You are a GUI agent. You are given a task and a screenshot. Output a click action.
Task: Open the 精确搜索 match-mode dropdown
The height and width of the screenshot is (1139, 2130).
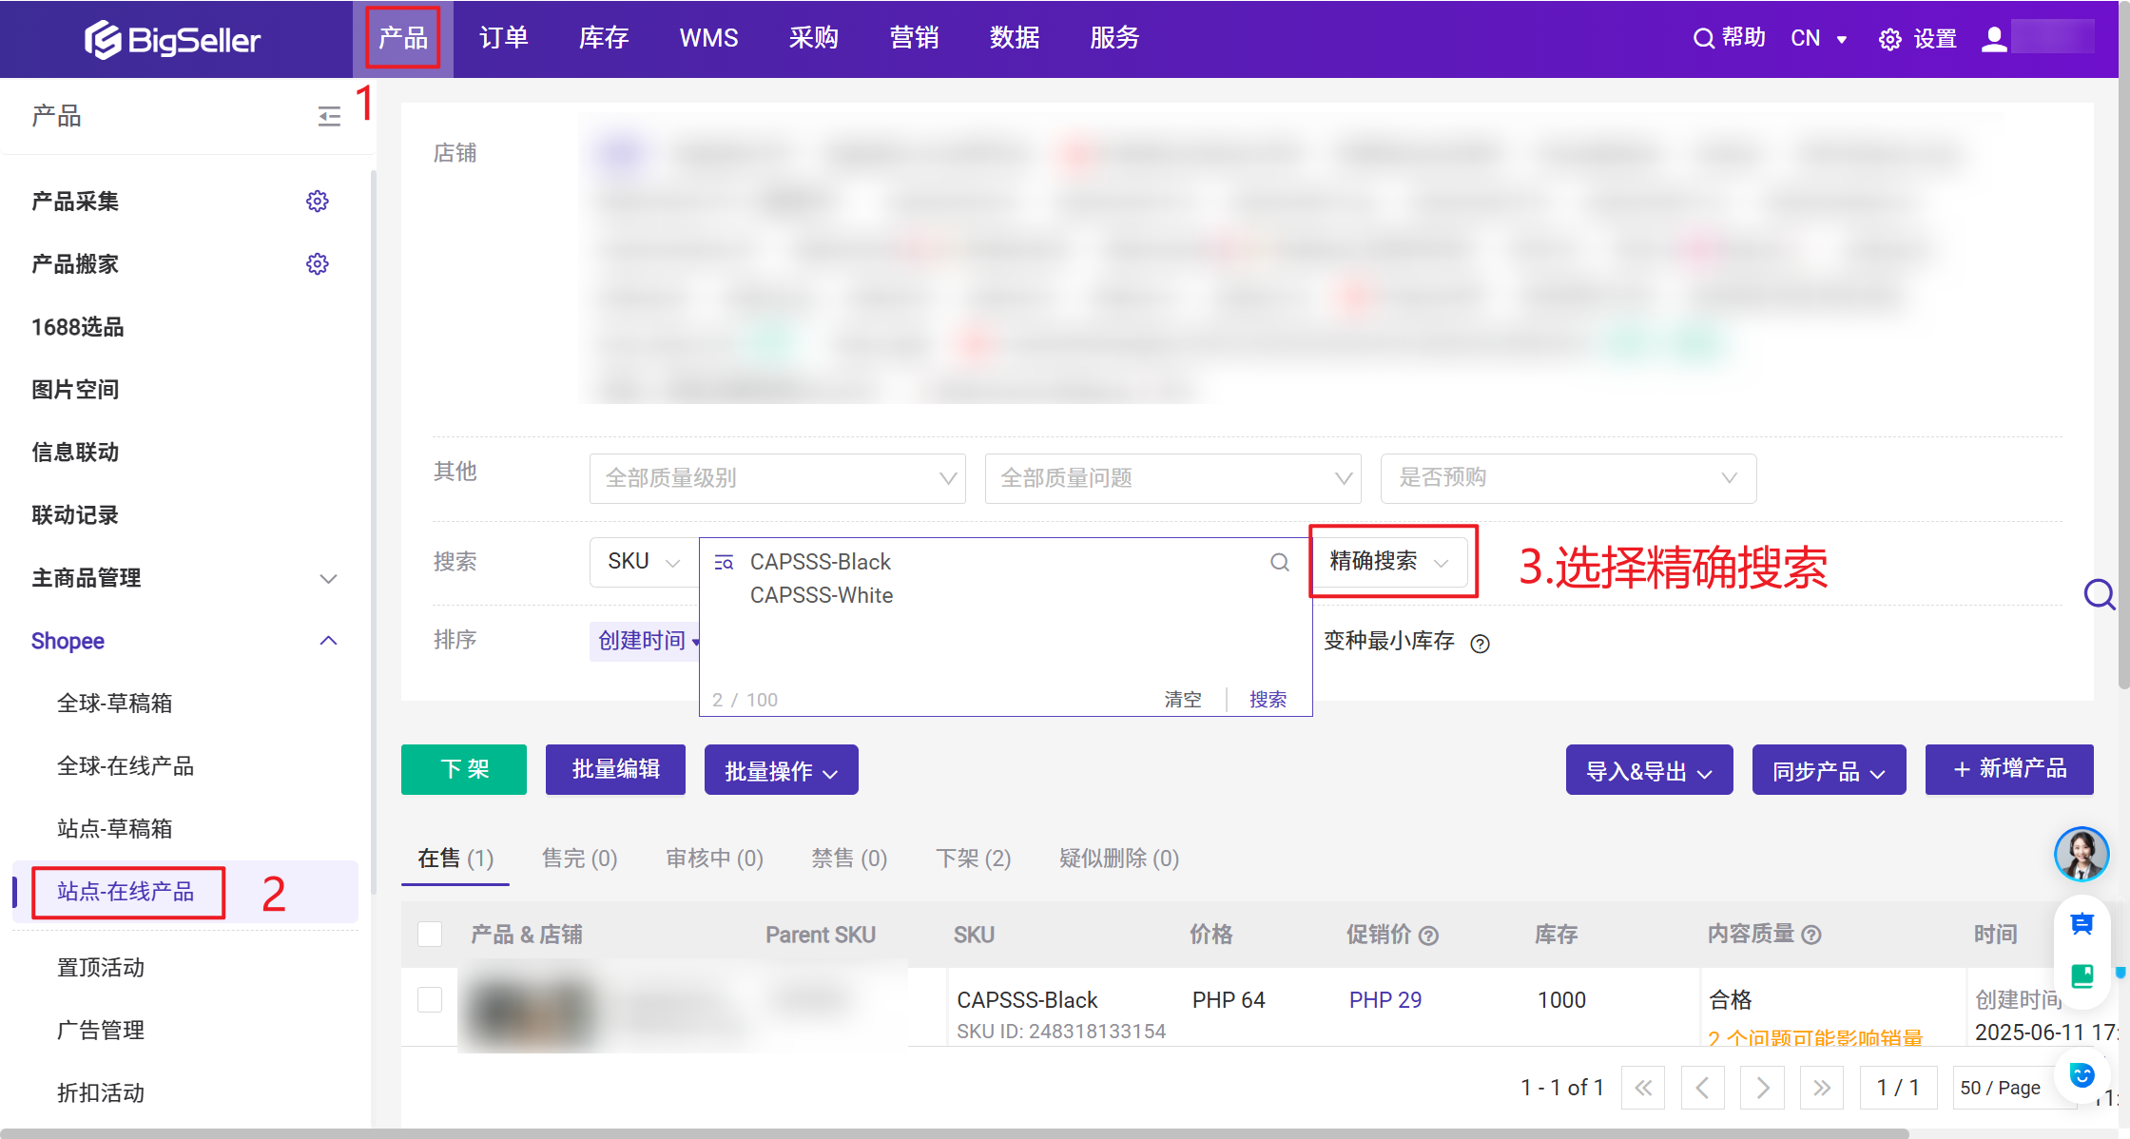point(1389,562)
